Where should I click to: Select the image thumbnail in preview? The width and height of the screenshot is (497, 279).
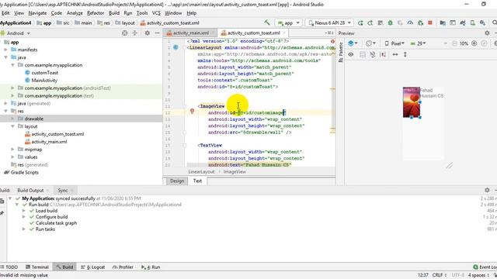click(412, 102)
